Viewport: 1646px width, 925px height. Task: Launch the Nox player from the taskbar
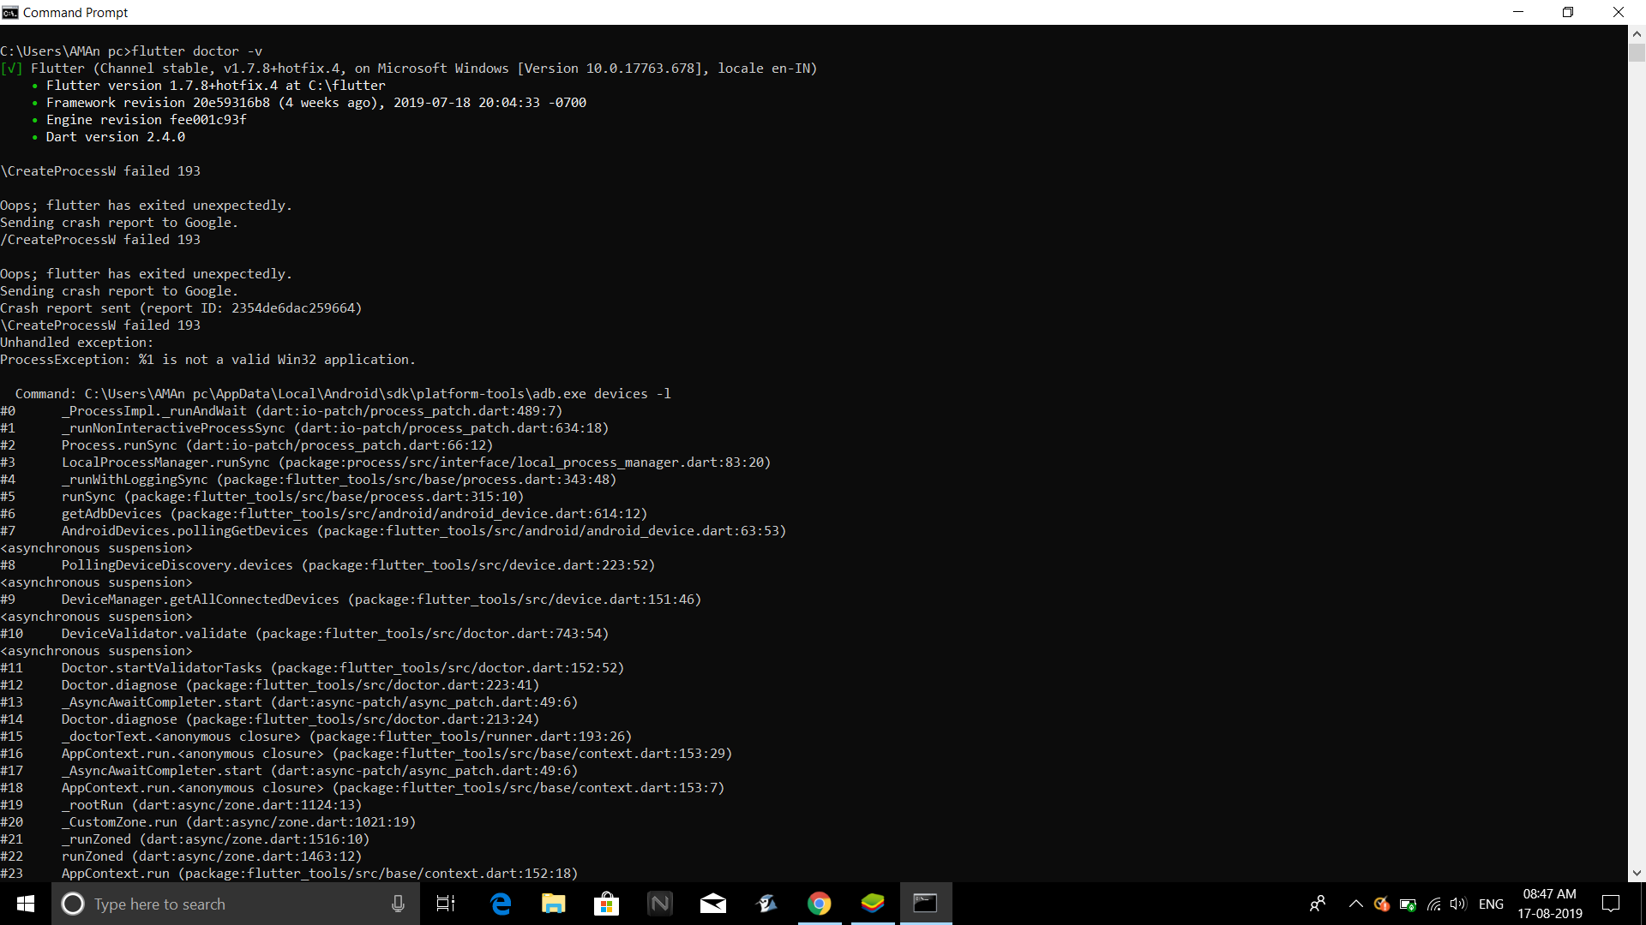coord(659,904)
